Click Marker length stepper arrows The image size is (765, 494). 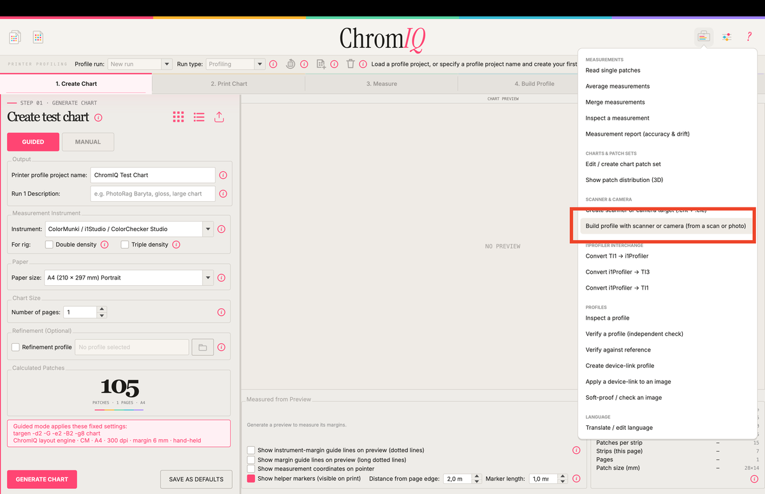pyautogui.click(x=562, y=479)
